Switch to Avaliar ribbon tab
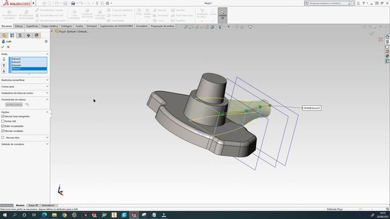The height and width of the screenshot is (219, 390). [x=79, y=26]
